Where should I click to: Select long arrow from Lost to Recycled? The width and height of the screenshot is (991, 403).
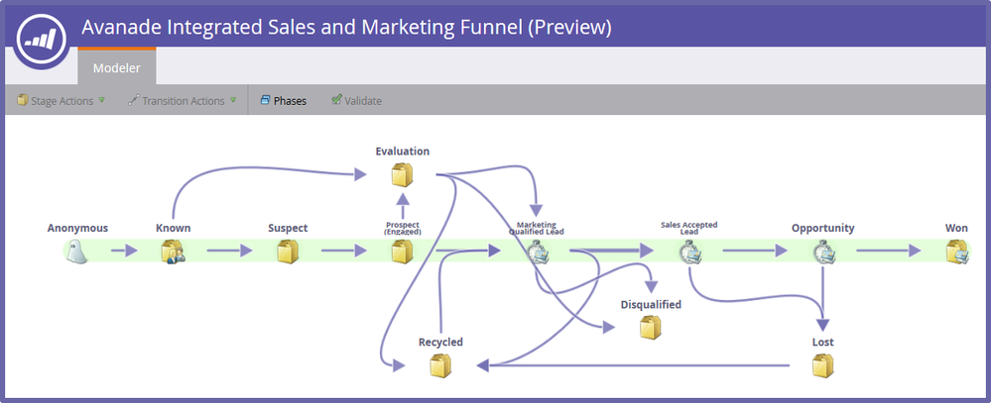(632, 365)
